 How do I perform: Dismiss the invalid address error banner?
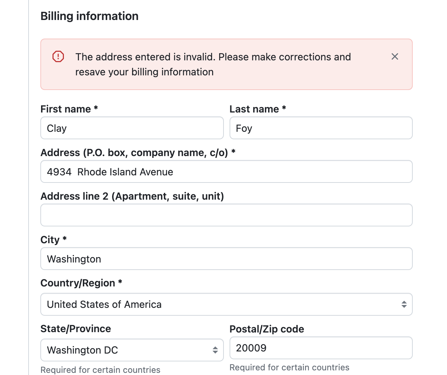395,56
